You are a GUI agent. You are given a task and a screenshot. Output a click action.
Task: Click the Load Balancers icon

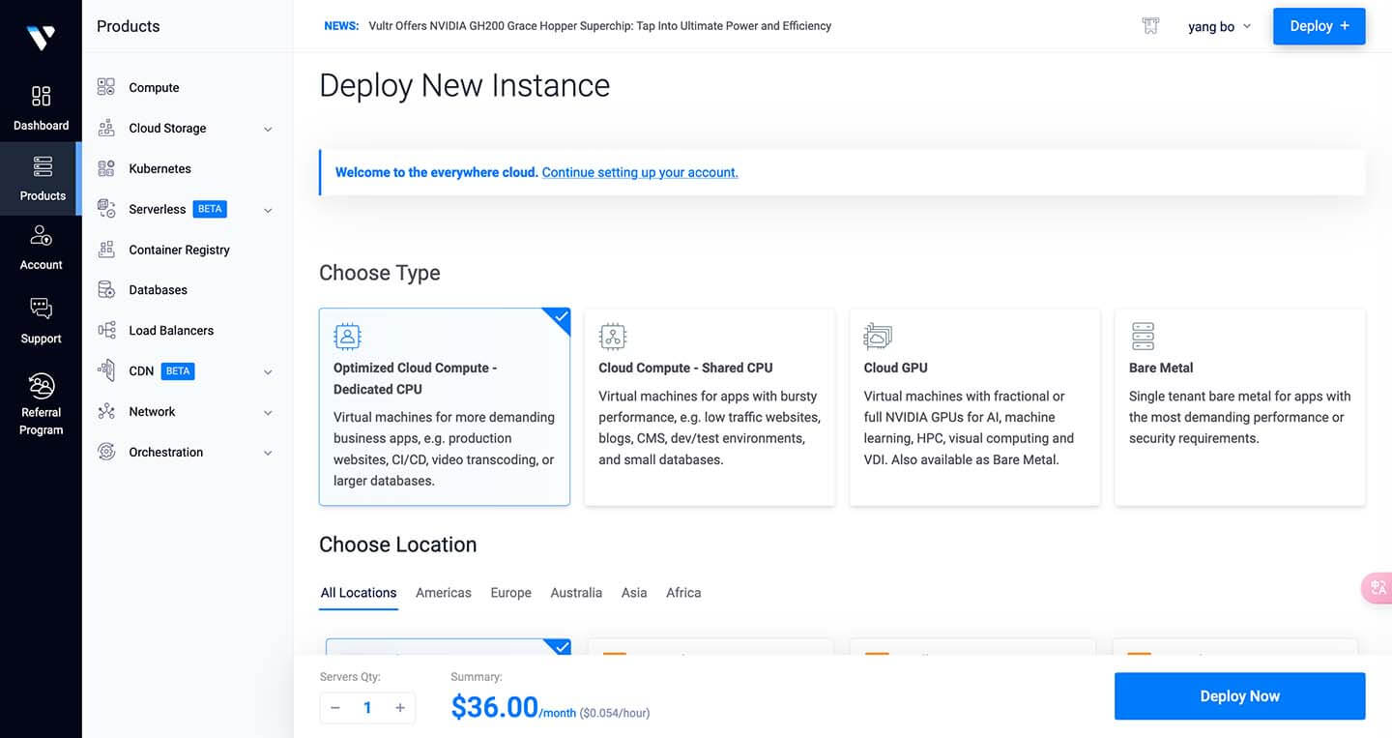(106, 331)
